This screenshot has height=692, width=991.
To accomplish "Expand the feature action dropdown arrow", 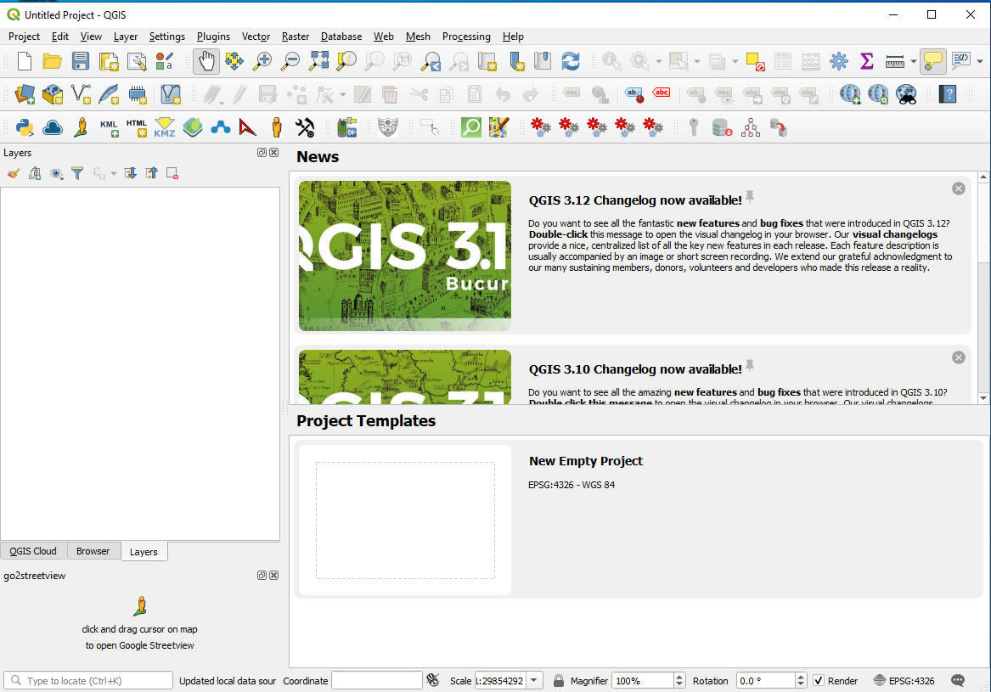I will pyautogui.click(x=659, y=61).
